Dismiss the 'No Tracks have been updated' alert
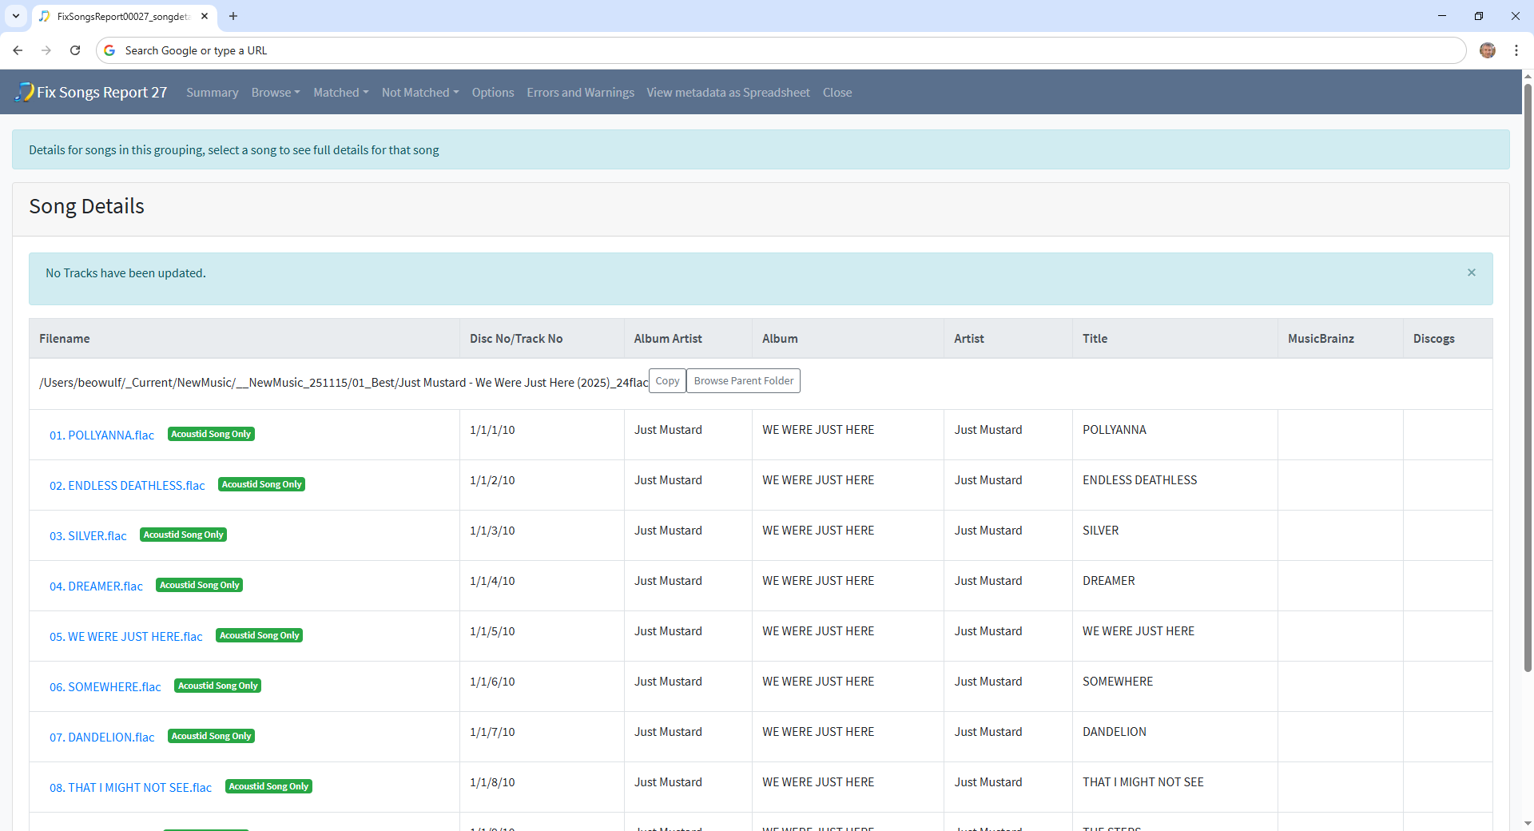 1471,272
